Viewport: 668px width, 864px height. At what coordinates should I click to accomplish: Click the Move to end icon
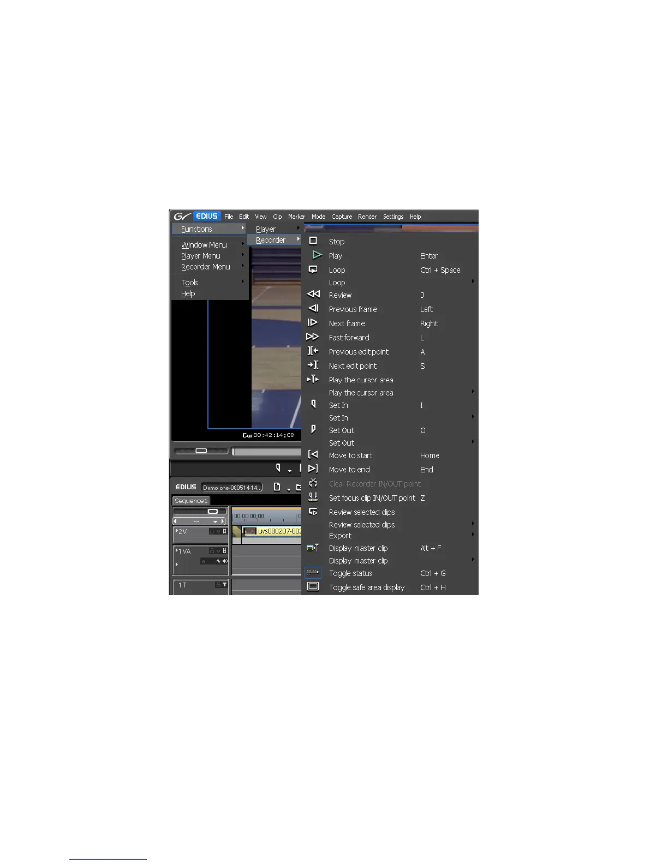click(x=313, y=469)
